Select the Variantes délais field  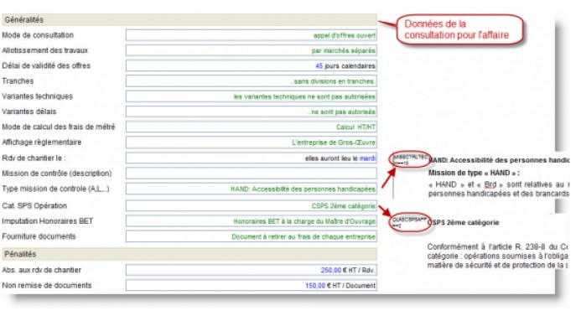(x=252, y=111)
